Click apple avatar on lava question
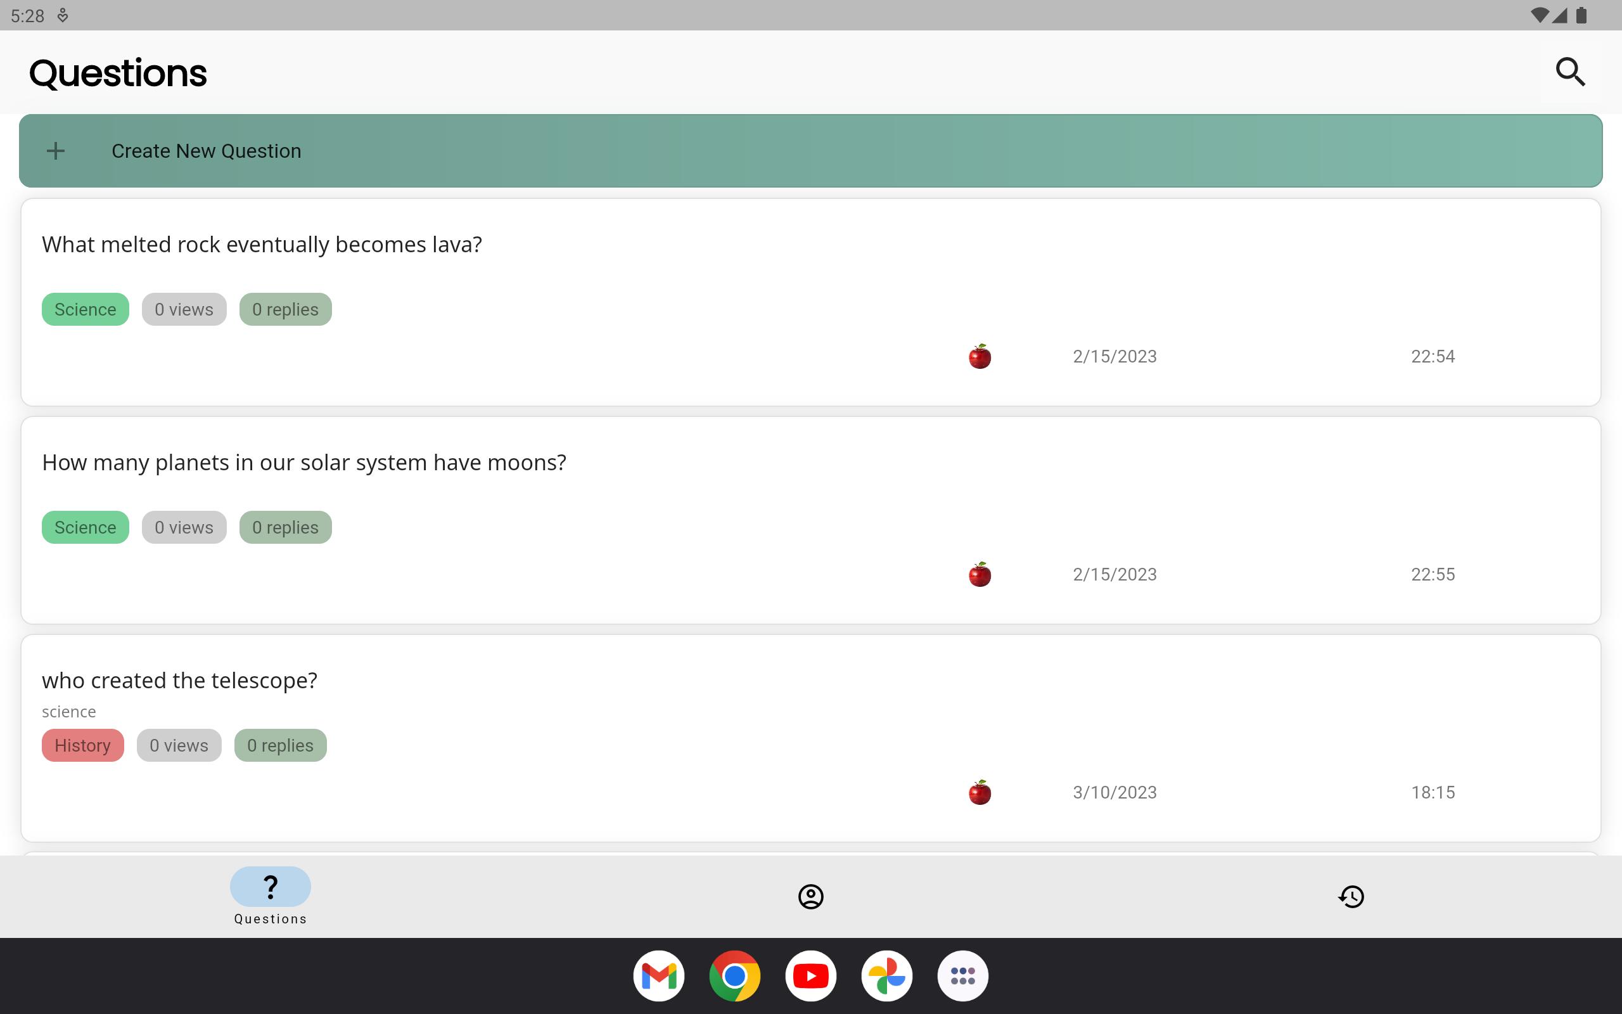 980,357
